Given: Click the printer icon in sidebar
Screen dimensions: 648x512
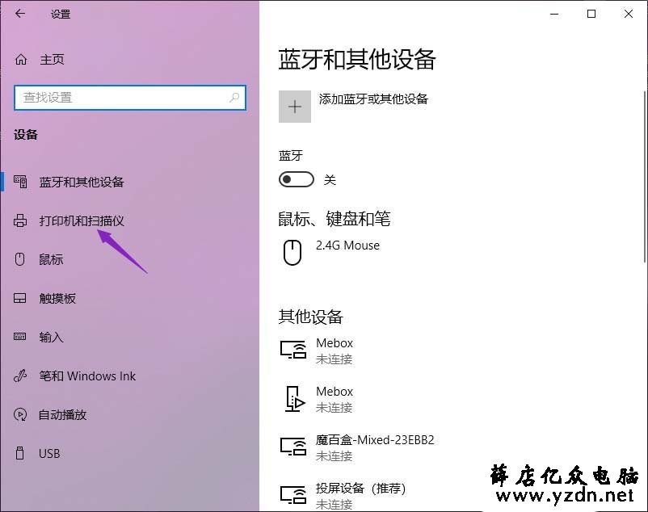Looking at the screenshot, I should point(20,220).
